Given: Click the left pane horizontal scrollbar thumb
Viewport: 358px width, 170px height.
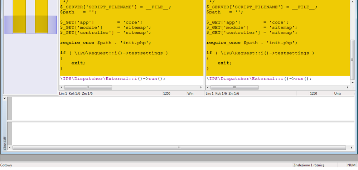Looking at the screenshot, I should tap(88, 87).
